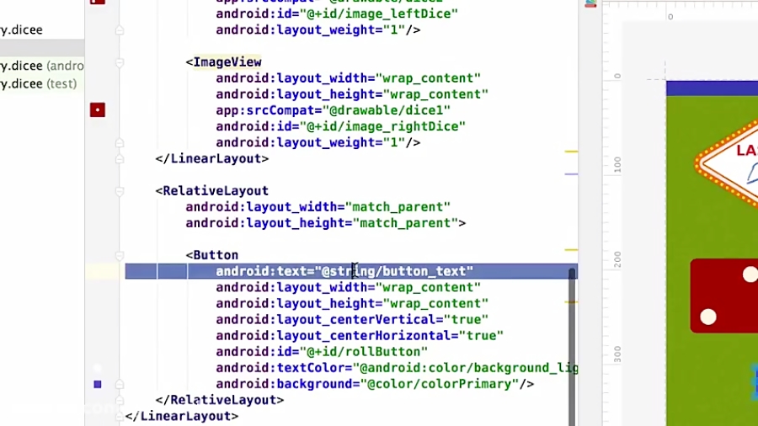Select the red dice image in the design preview
Viewport: 758px width, 426px height.
pyautogui.click(x=724, y=296)
